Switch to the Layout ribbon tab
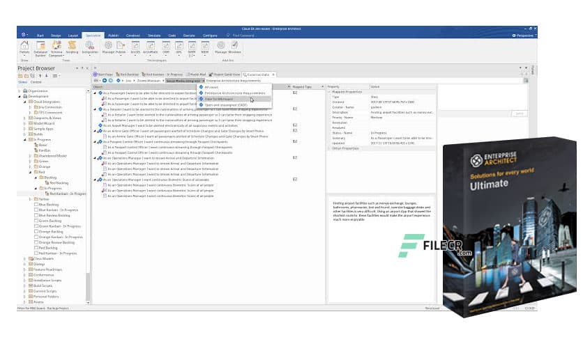 [73, 36]
